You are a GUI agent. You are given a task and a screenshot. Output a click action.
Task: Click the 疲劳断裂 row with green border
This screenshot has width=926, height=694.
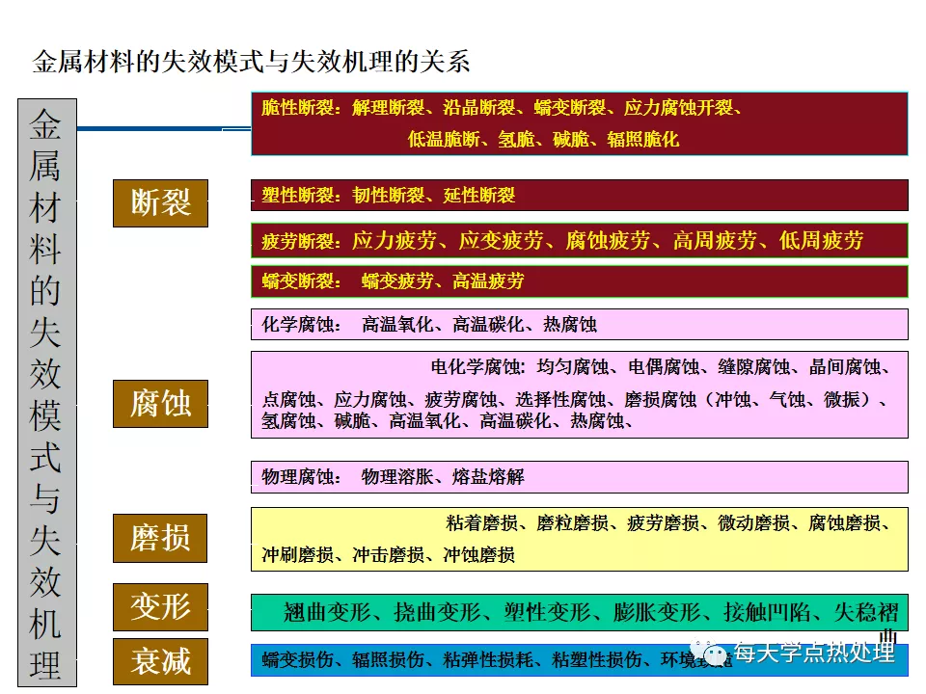(579, 241)
